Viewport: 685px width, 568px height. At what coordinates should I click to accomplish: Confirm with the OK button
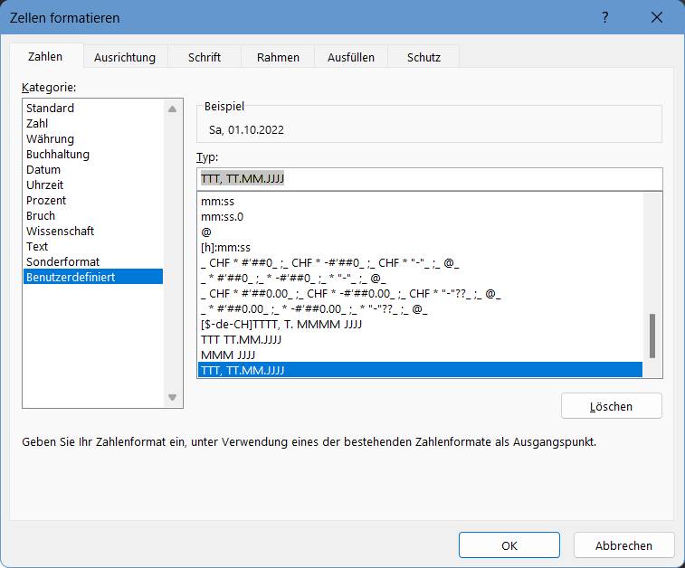point(509,545)
